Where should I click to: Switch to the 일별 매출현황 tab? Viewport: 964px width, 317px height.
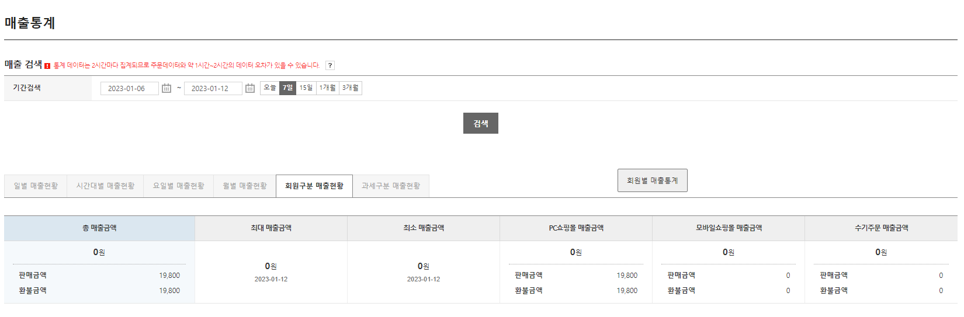(36, 186)
